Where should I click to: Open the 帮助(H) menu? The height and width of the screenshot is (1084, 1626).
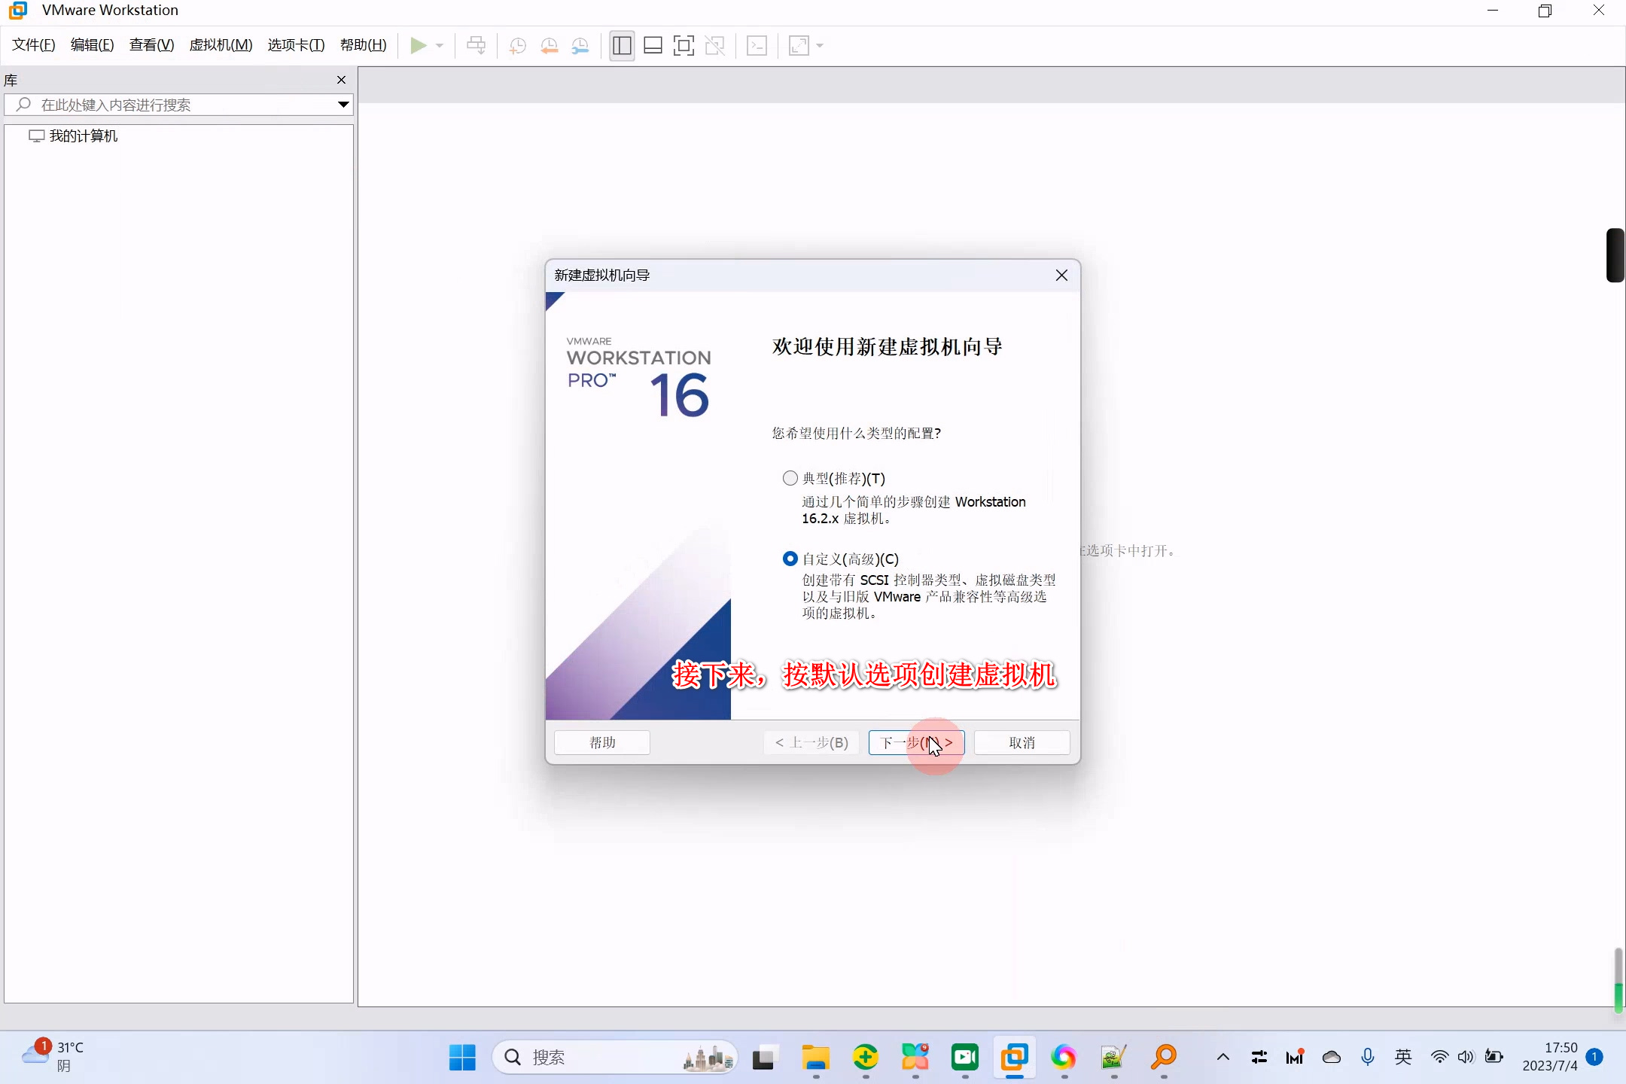click(x=363, y=45)
